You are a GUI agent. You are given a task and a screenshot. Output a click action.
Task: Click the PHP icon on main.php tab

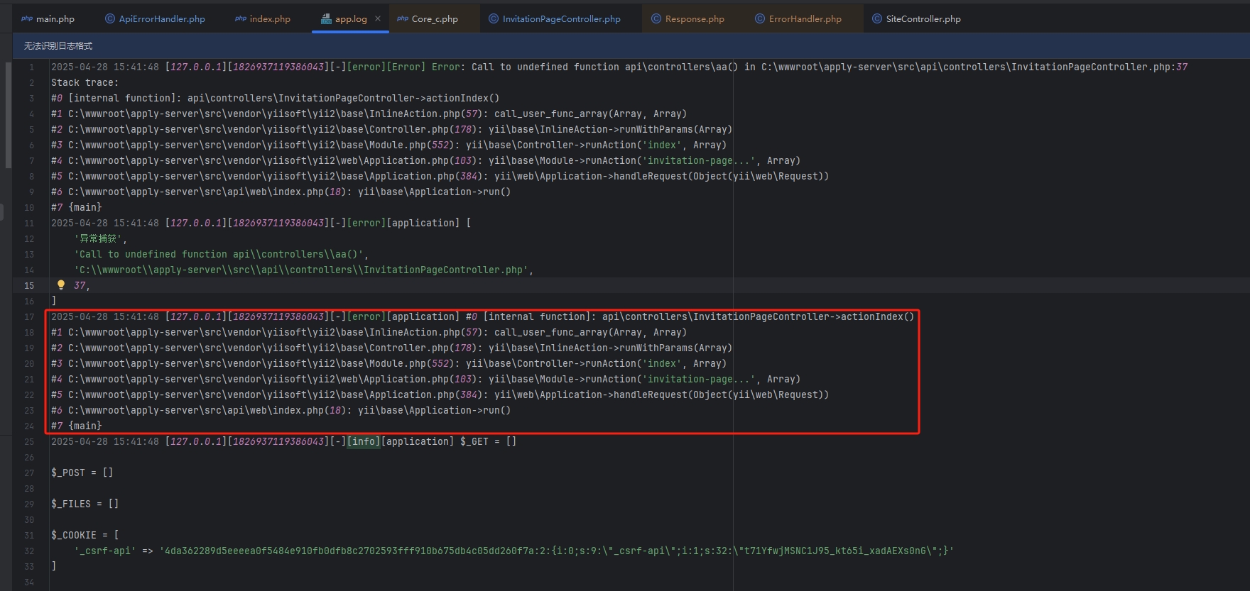[27, 19]
